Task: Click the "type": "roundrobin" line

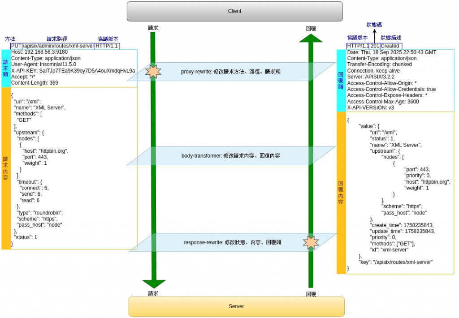Action: point(40,213)
